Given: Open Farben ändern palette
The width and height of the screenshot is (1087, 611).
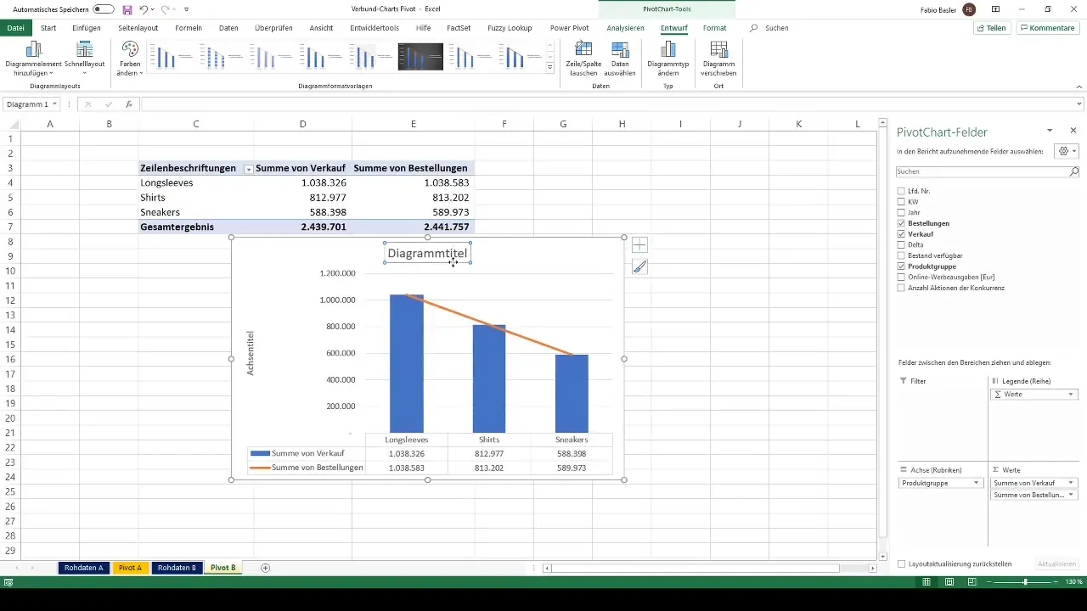Looking at the screenshot, I should (130, 59).
